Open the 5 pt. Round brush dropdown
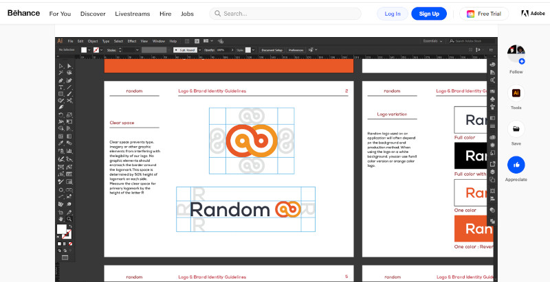The image size is (550, 282). (x=200, y=50)
